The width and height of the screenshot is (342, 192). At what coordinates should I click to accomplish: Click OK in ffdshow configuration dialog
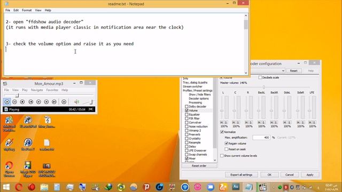coord(269,175)
